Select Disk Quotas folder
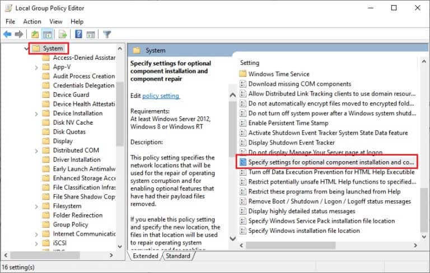The width and height of the screenshot is (430, 273). pos(64,132)
